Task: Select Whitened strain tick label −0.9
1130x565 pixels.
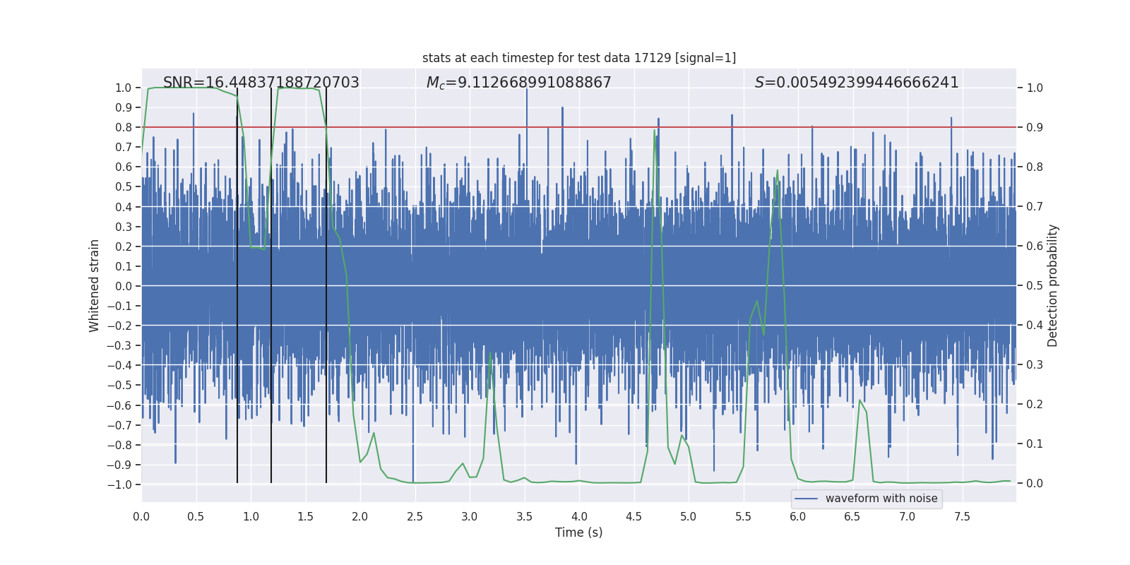Action: [119, 465]
